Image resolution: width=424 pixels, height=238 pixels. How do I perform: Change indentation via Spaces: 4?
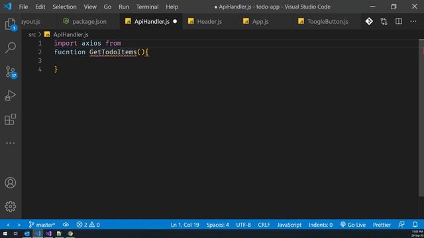[x=218, y=225]
